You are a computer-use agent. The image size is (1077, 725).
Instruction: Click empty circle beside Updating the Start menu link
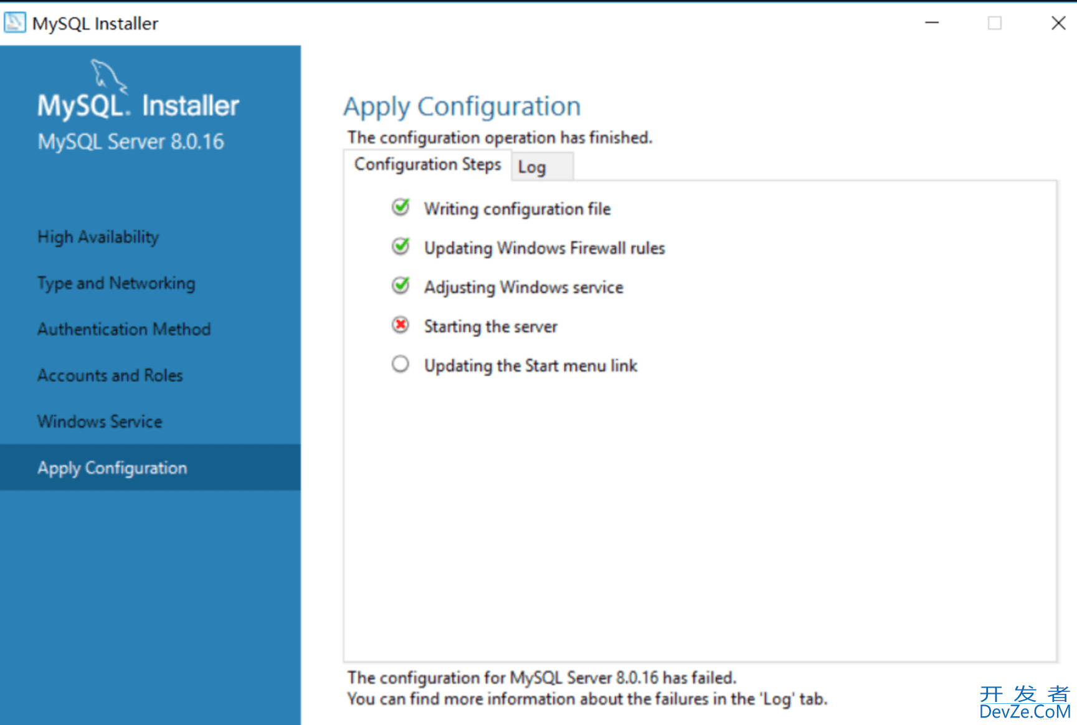pyautogui.click(x=401, y=364)
